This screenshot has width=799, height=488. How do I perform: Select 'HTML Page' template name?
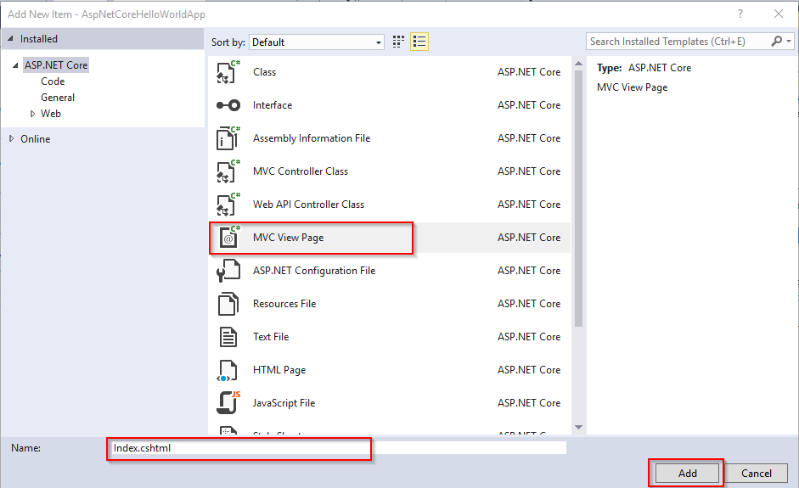coord(279,370)
